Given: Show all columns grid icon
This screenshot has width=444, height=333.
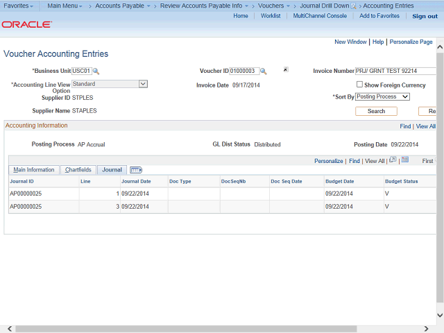Looking at the screenshot, I should [x=136, y=170].
